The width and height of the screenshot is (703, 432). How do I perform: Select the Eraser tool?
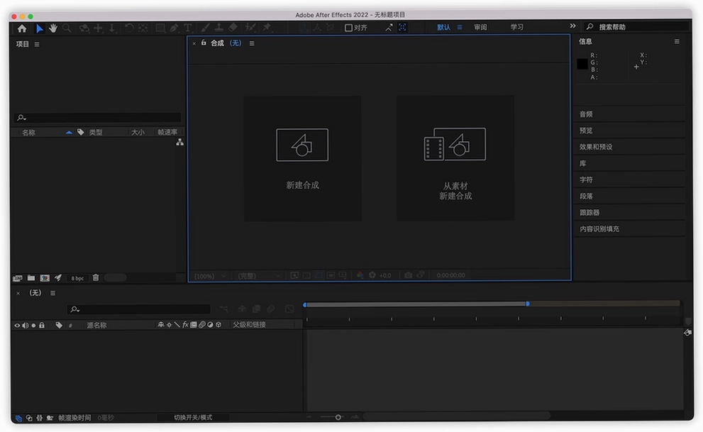233,28
